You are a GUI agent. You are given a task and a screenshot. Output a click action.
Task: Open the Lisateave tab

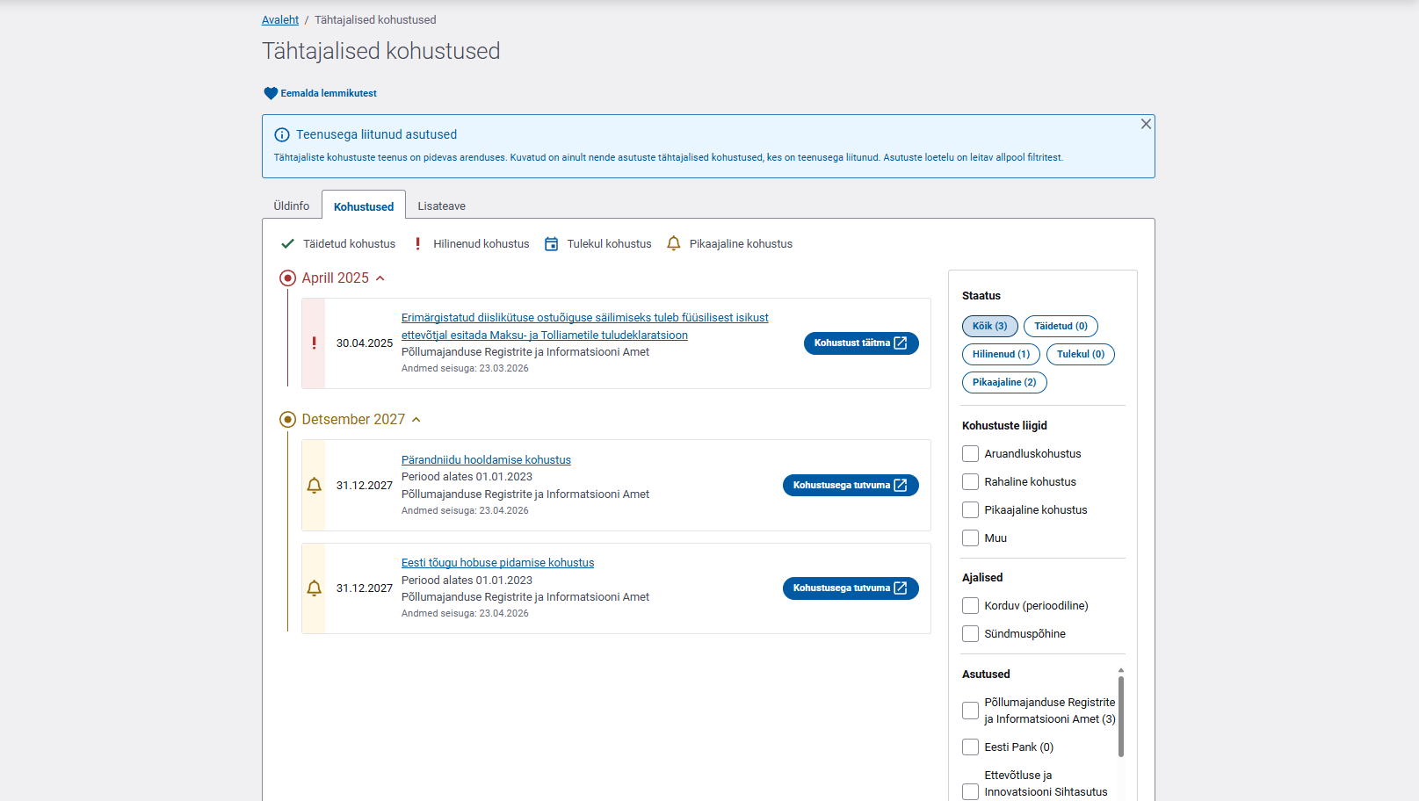[441, 205]
